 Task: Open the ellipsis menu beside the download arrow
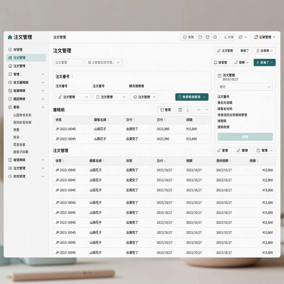click(199, 110)
